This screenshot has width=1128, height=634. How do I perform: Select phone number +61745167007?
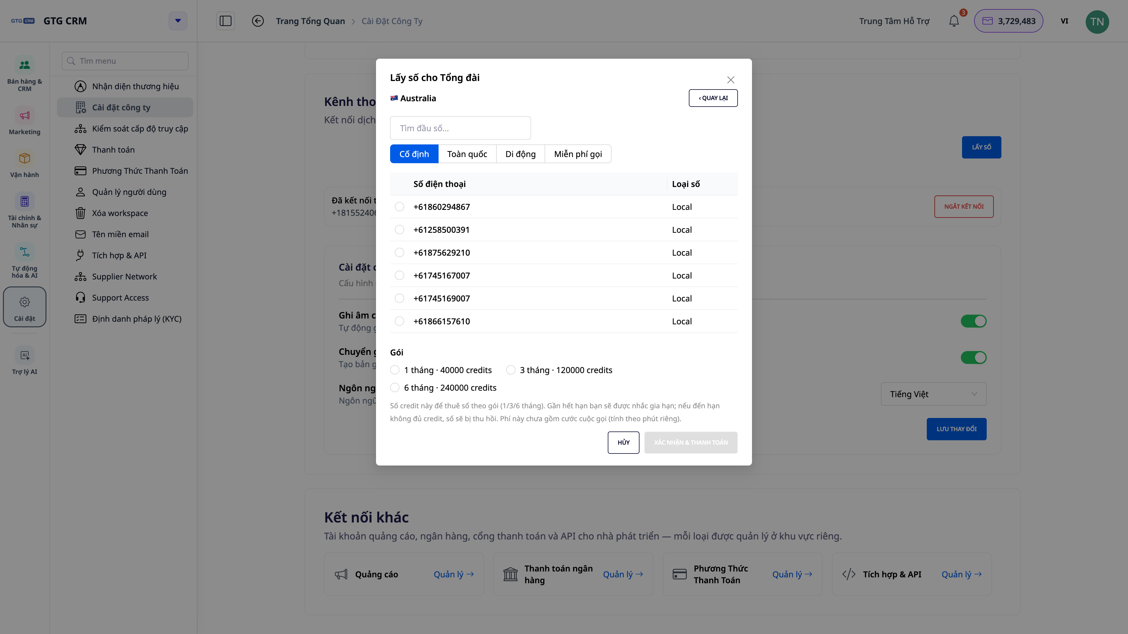[399, 275]
